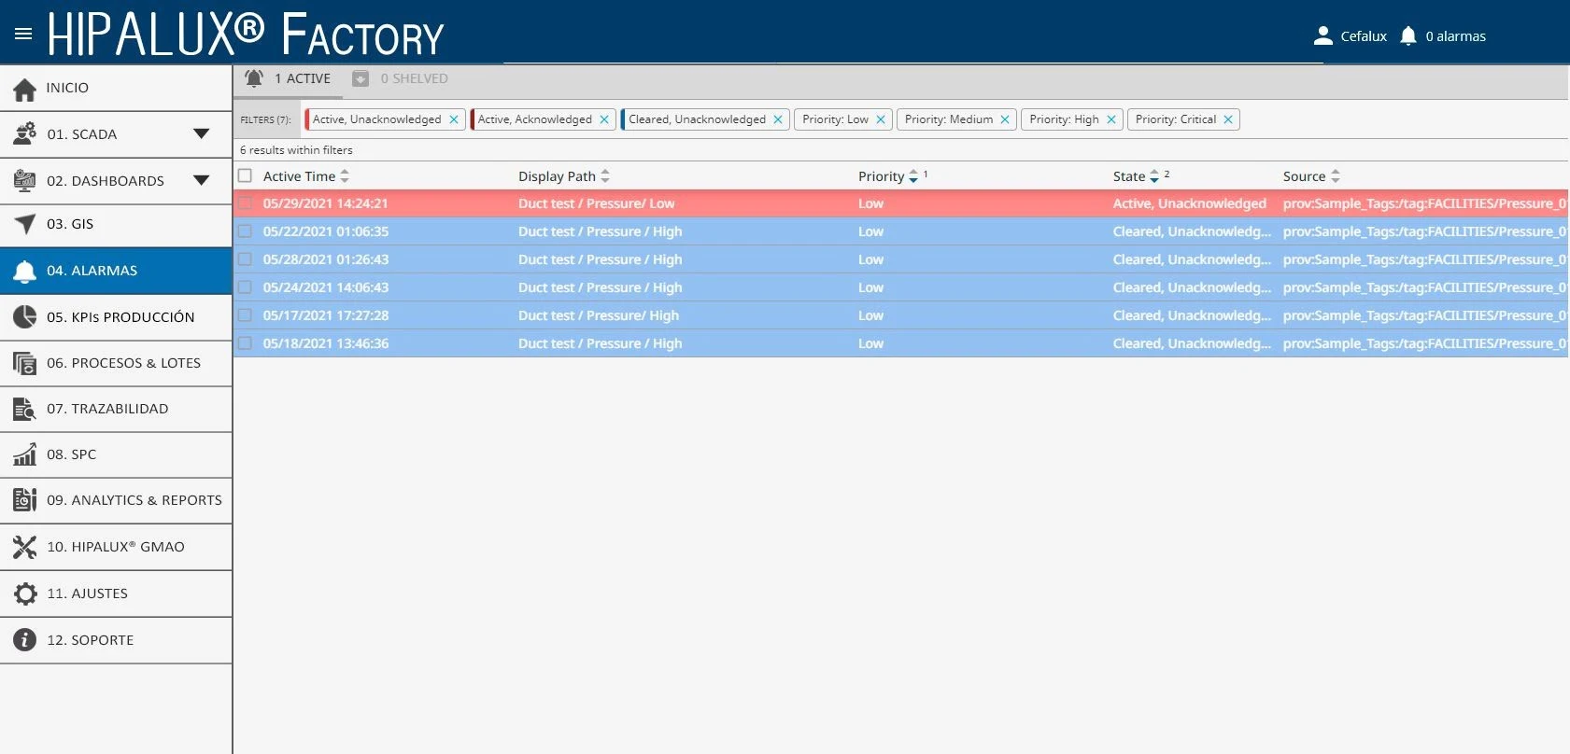The height and width of the screenshot is (754, 1570).
Task: Click the SPC bar chart icon
Action: 25,454
